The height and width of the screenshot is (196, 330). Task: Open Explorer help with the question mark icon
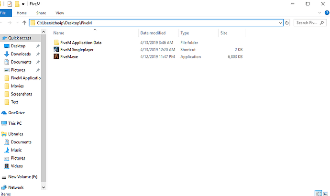coord(327,13)
